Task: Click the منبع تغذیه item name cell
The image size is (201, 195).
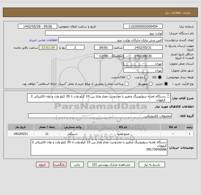Action: (x=123, y=134)
